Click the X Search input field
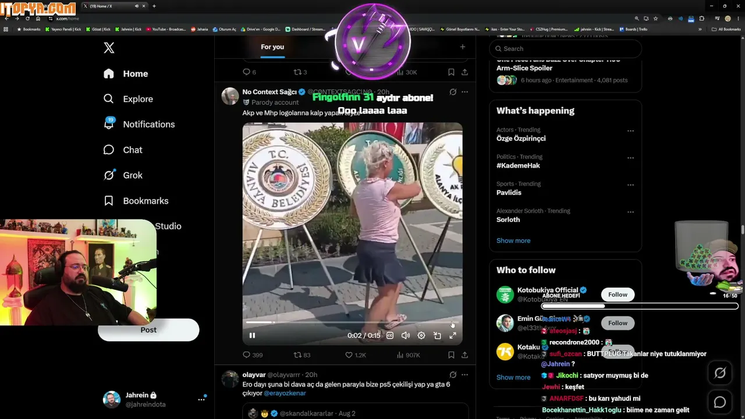Image resolution: width=745 pixels, height=419 pixels. click(x=565, y=49)
